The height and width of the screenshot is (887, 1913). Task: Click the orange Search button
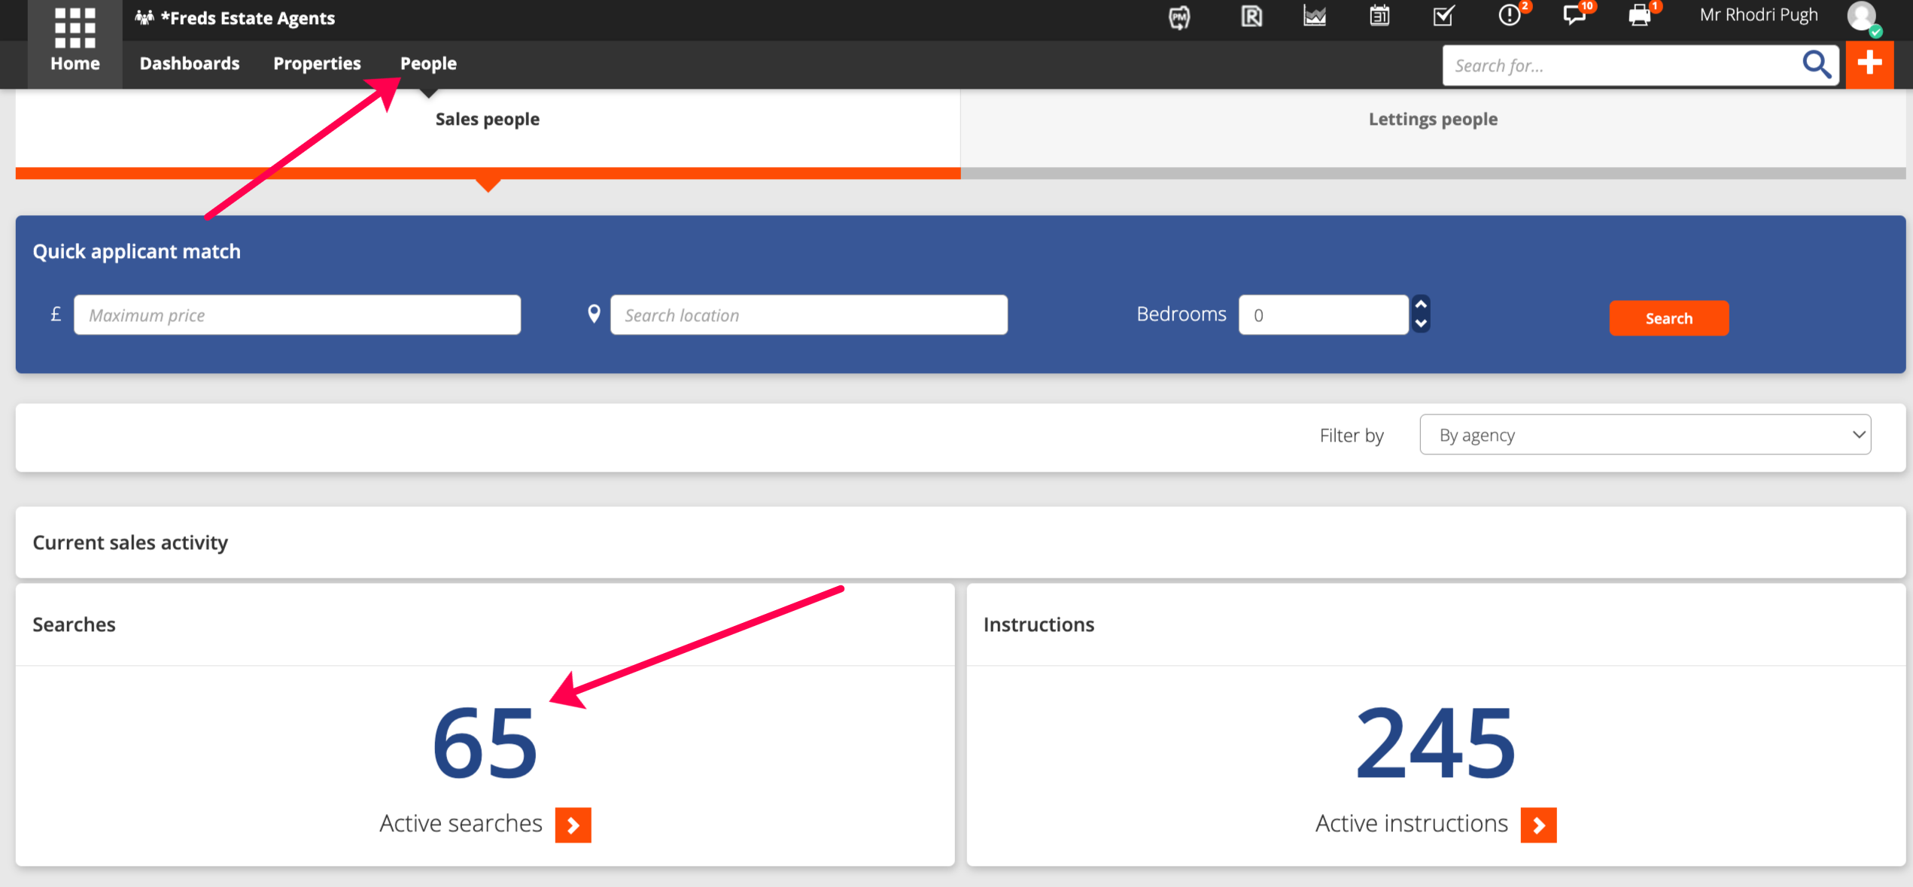click(1668, 317)
